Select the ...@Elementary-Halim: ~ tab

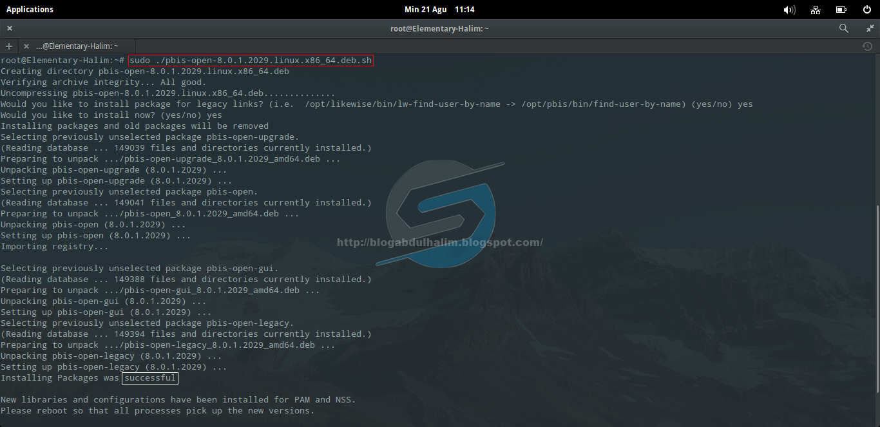77,46
